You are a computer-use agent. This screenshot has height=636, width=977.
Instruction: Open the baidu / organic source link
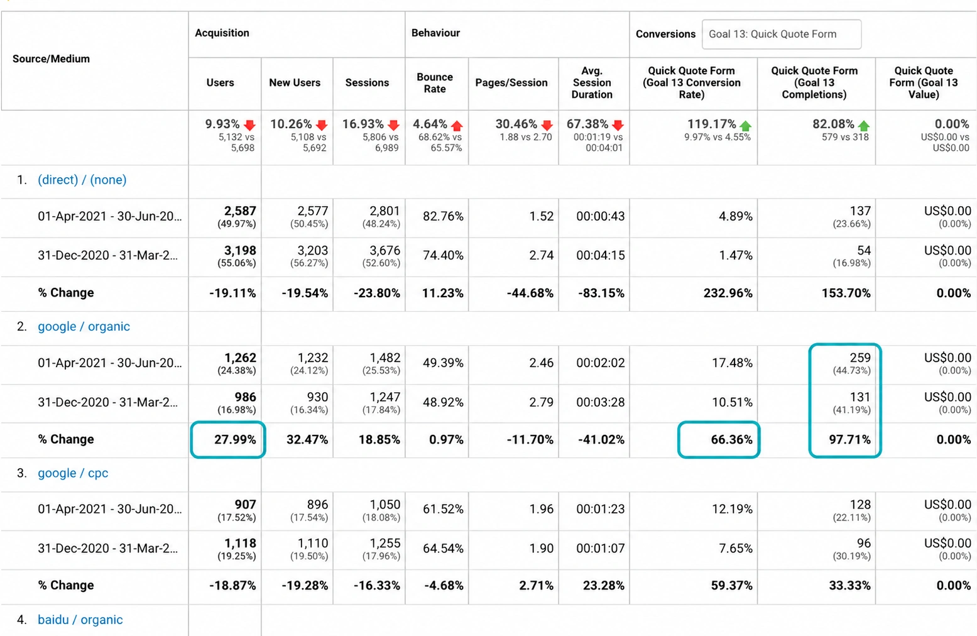(x=80, y=620)
